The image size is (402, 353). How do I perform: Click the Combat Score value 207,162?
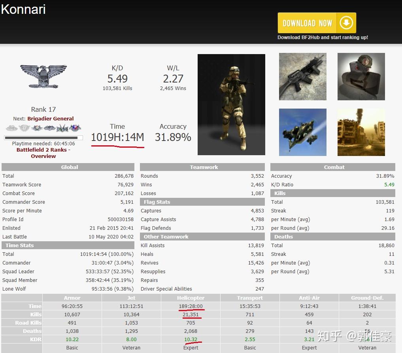124,193
